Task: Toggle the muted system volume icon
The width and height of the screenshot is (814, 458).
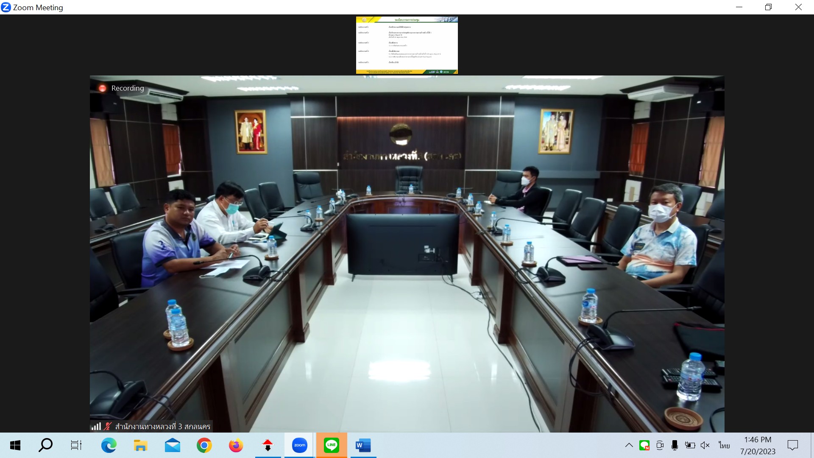Action: tap(705, 445)
